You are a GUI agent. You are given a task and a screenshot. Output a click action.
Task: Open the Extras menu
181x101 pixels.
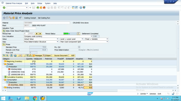coord(40,3)
